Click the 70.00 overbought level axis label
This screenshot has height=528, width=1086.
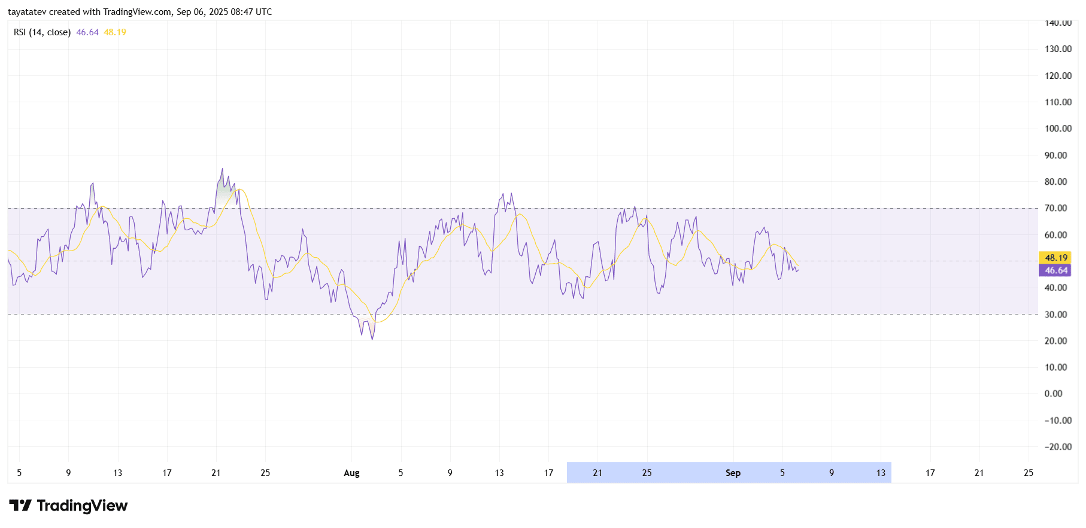pos(1055,208)
